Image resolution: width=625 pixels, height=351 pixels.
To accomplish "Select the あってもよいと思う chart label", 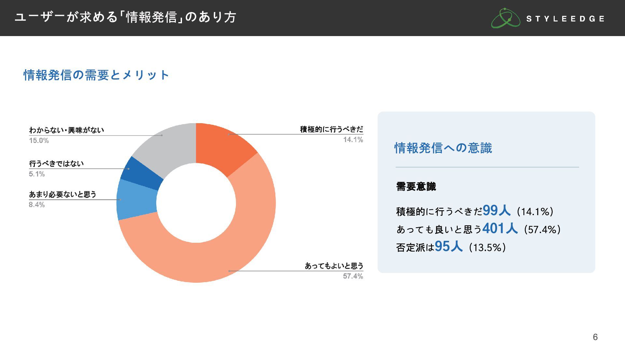I will click(334, 266).
